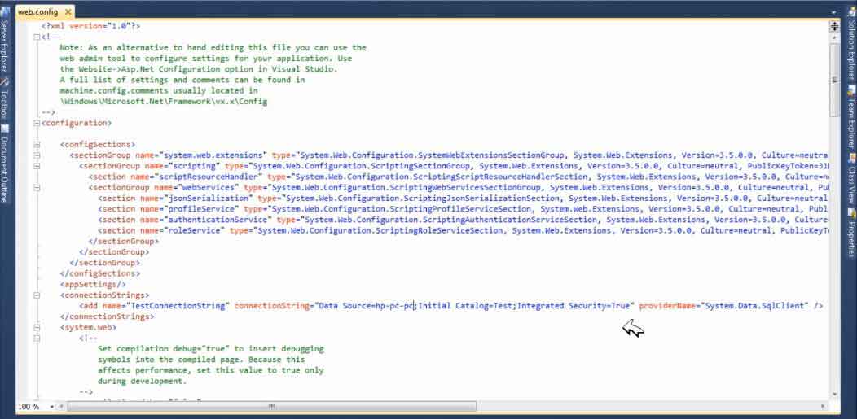This screenshot has height=419, width=857.
Task: Collapse the top comment block
Action: (34, 37)
